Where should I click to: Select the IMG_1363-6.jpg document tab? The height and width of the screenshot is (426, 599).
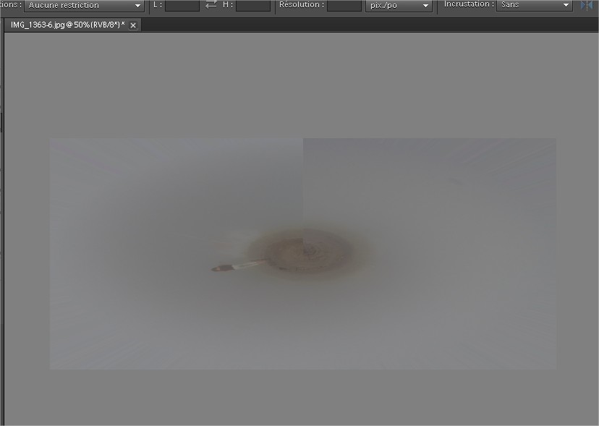(x=67, y=25)
